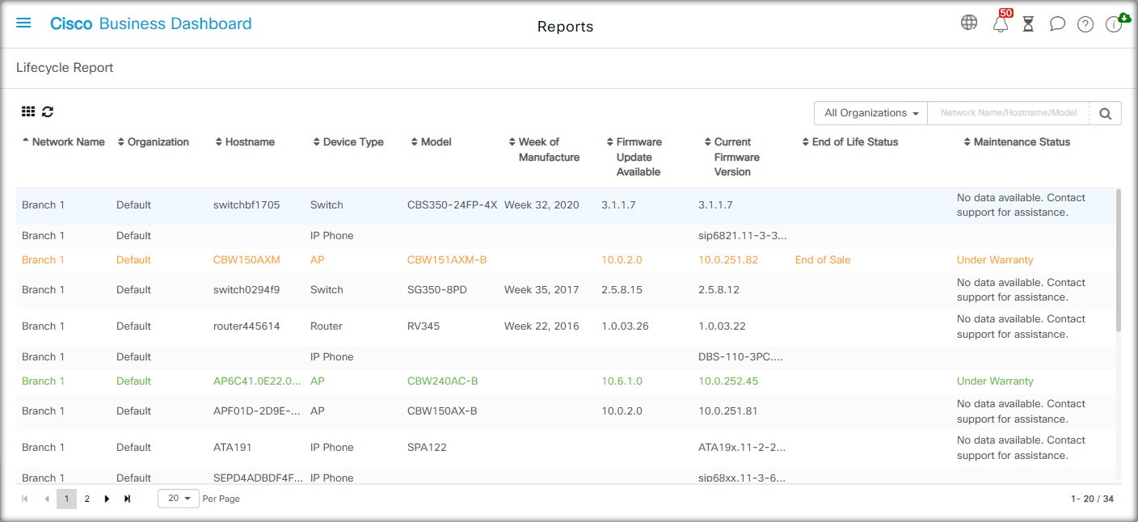The width and height of the screenshot is (1138, 522).
Task: Click current firmware 10.0.252.45
Action: pyautogui.click(x=728, y=381)
